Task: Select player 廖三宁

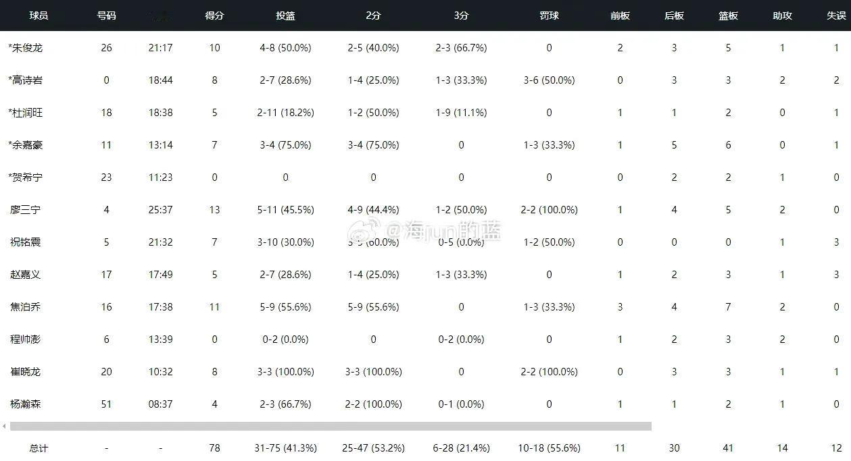Action: point(26,210)
